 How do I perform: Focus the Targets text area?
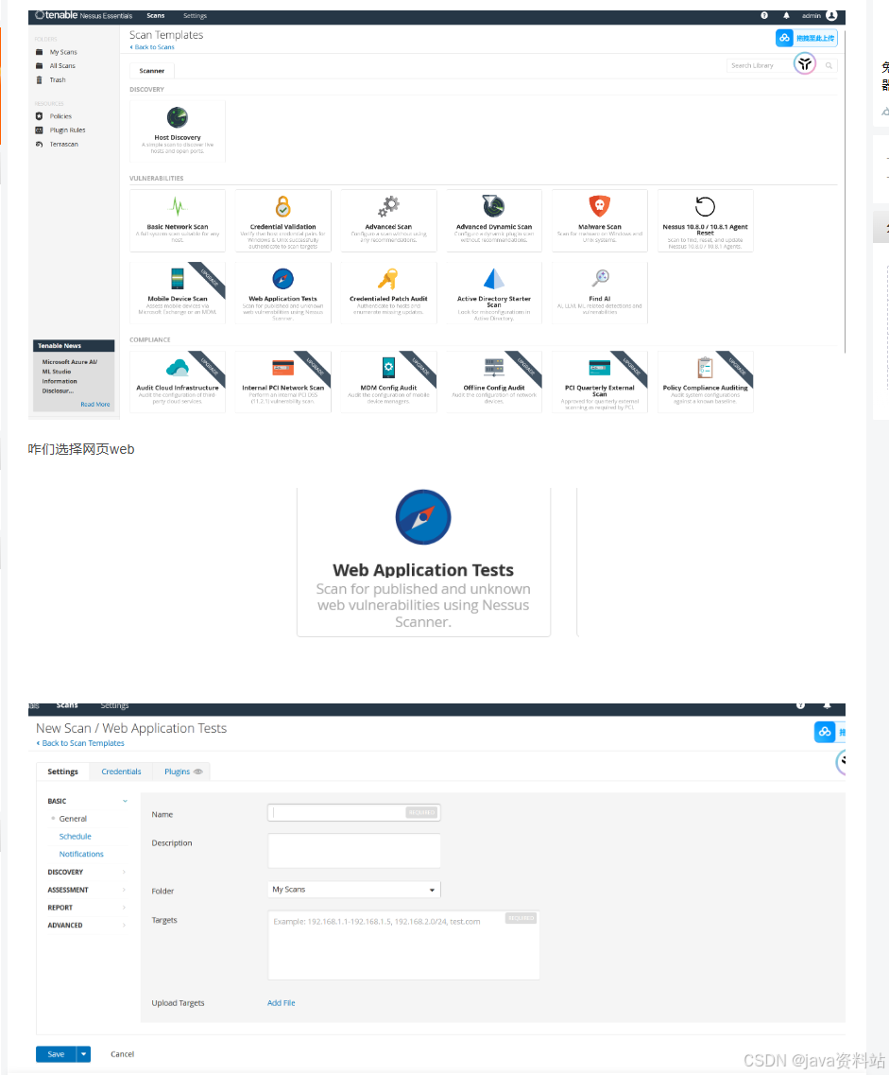(403, 945)
